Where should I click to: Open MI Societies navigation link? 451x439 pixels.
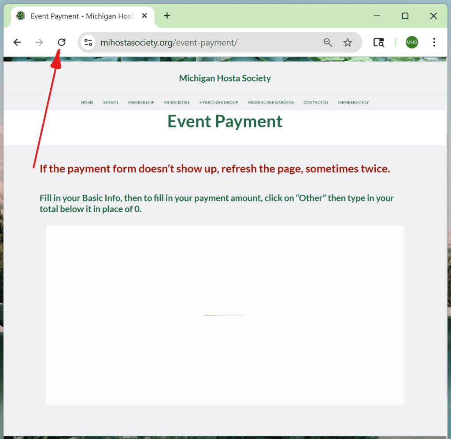pos(177,103)
